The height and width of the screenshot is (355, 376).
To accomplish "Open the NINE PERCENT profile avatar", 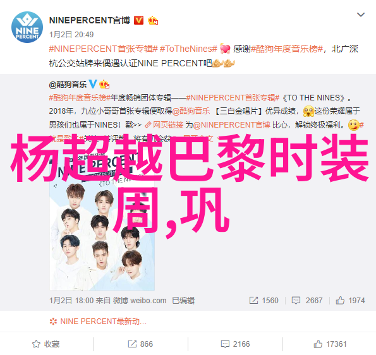I will 27,27.
